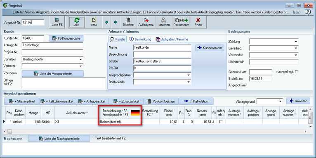
Task: Add a Stammartikel position
Action: [x=22, y=101]
